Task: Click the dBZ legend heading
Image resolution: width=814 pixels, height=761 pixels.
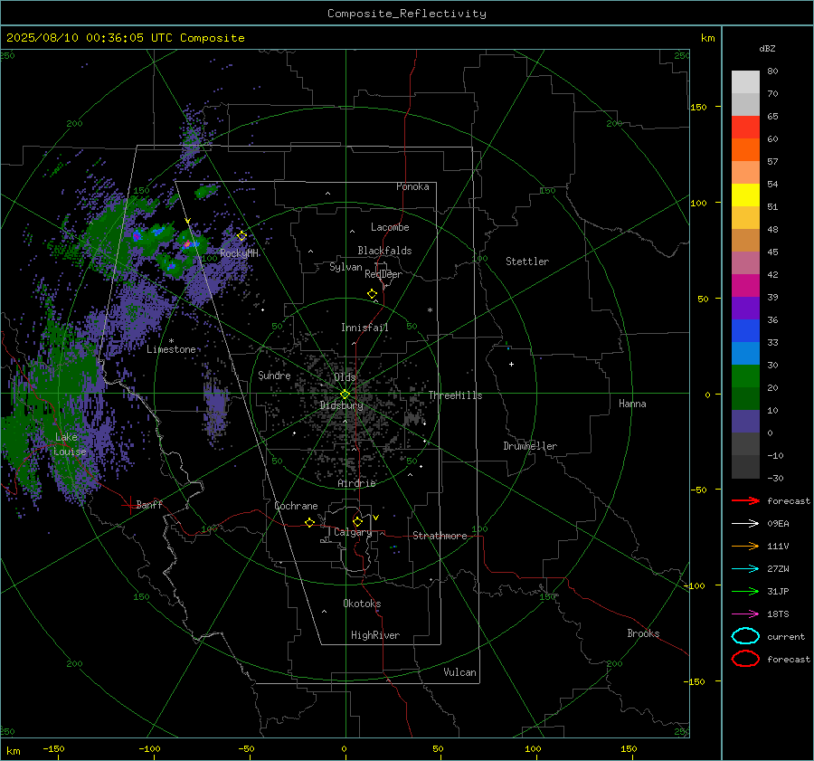Action: click(767, 48)
